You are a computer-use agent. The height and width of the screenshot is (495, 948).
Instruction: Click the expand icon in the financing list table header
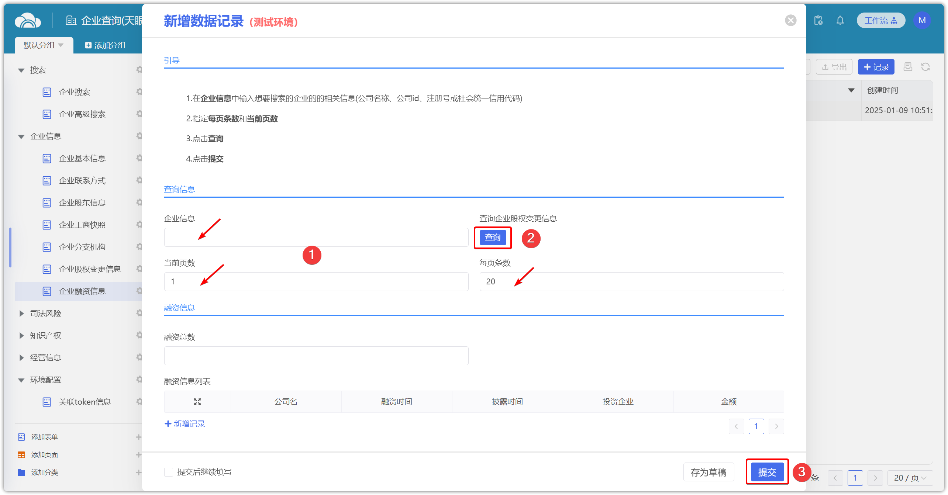pyautogui.click(x=197, y=402)
